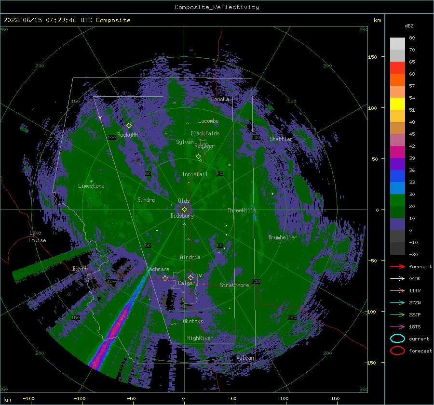The image size is (434, 405).
Task: Click the Lake Louise label
Action: 37,236
